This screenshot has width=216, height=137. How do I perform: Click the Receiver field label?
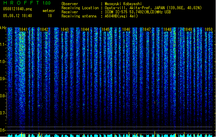70,12
